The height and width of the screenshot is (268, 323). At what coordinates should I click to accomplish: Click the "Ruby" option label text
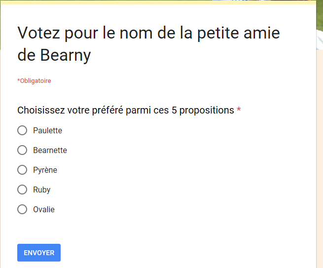41,190
